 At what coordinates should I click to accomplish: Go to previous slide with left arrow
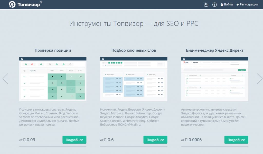click(5, 79)
